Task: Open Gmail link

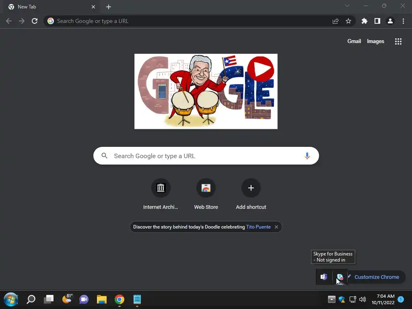Action: click(354, 41)
